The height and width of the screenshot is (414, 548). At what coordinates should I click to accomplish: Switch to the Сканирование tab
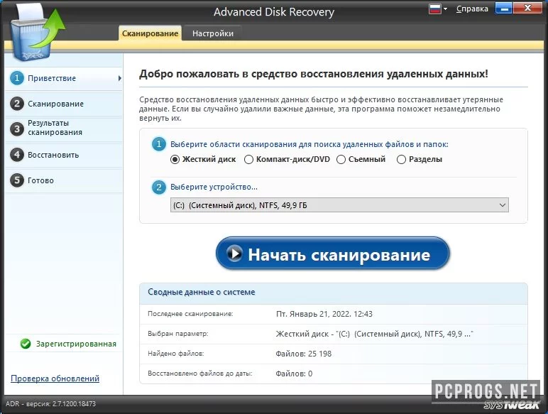click(150, 33)
